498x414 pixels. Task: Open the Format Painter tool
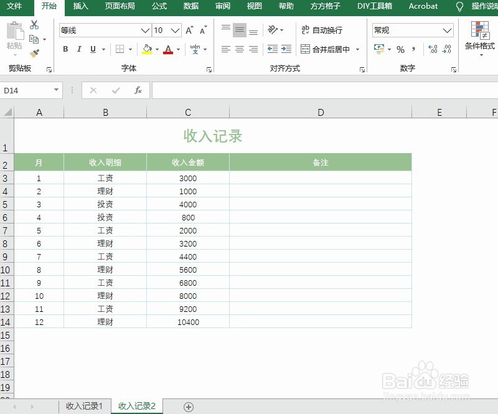point(34,54)
